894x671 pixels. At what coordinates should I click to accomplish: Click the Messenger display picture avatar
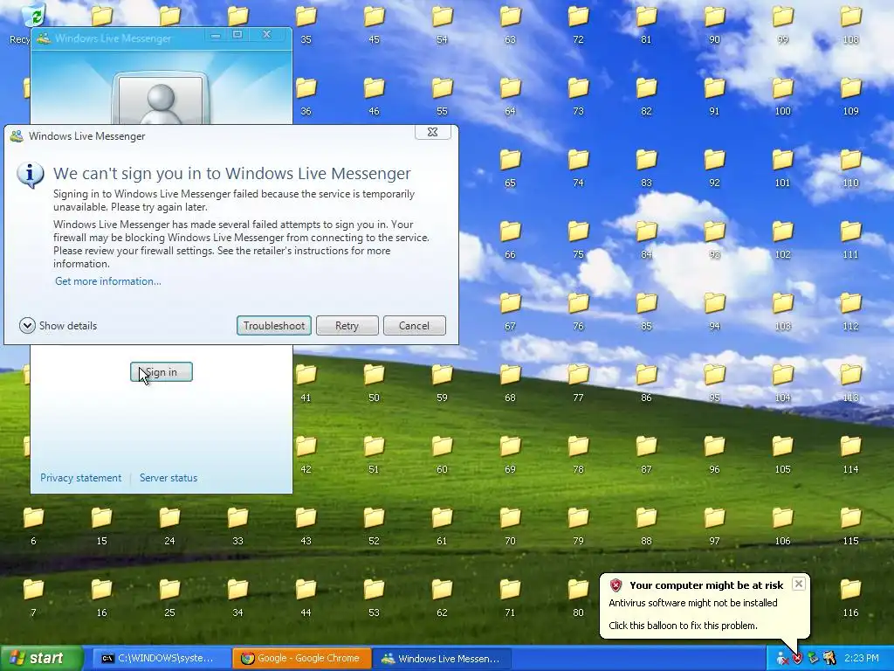pos(162,100)
